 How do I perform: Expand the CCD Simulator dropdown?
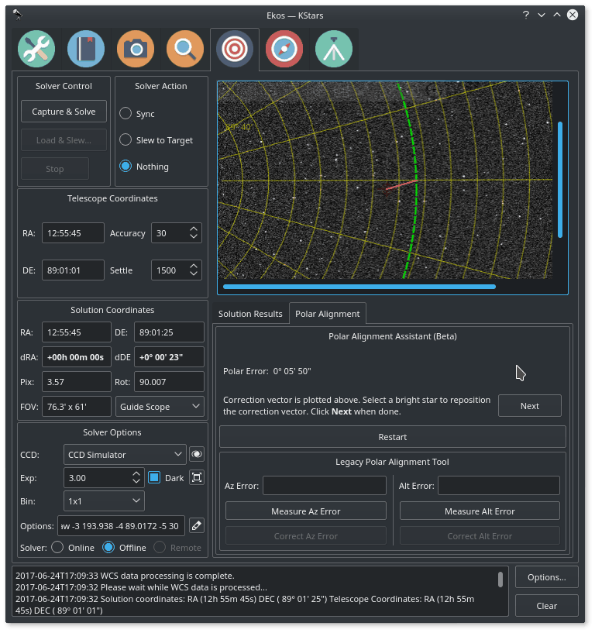[x=125, y=455]
